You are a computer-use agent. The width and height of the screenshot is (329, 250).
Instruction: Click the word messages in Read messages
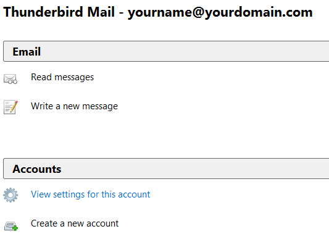click(x=74, y=78)
